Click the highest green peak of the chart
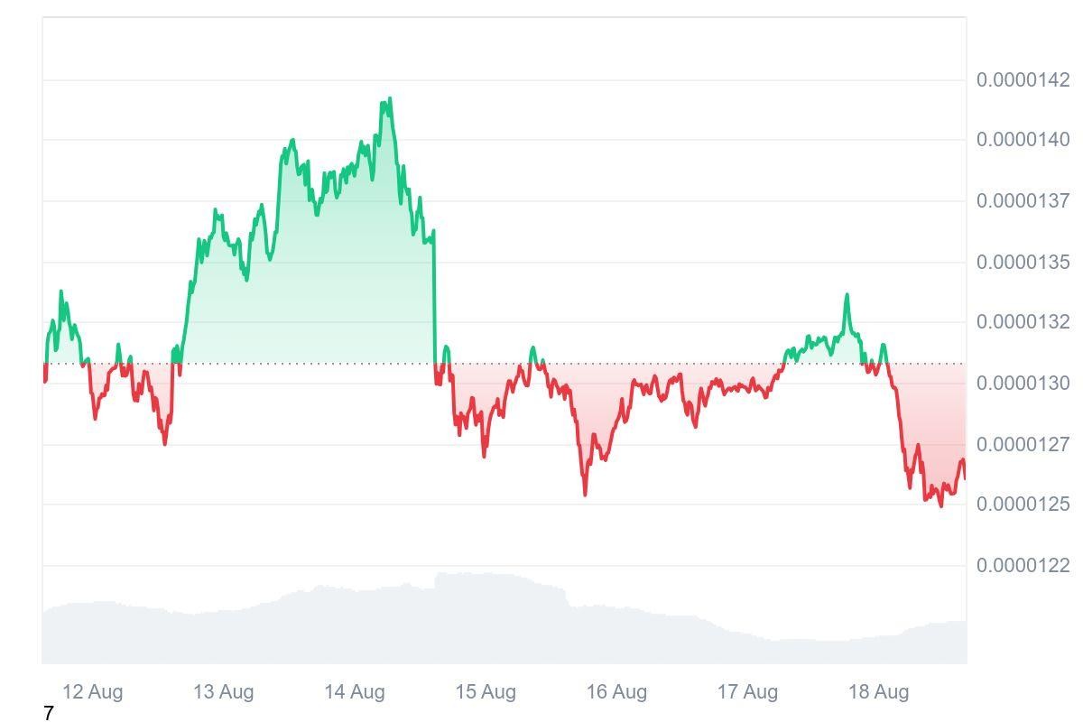The height and width of the screenshot is (722, 1083). pos(389,99)
